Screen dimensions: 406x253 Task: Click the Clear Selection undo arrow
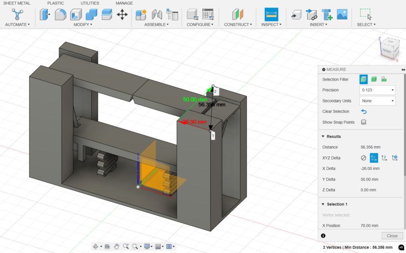tap(364, 111)
